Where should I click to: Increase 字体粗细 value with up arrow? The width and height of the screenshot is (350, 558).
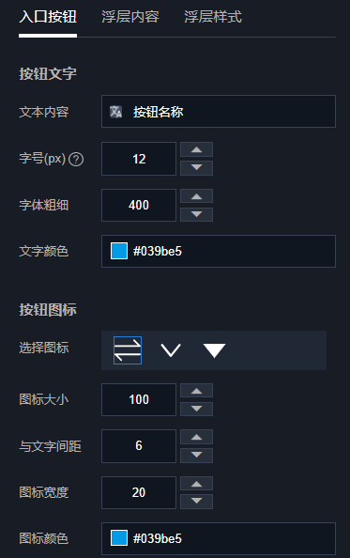196,196
